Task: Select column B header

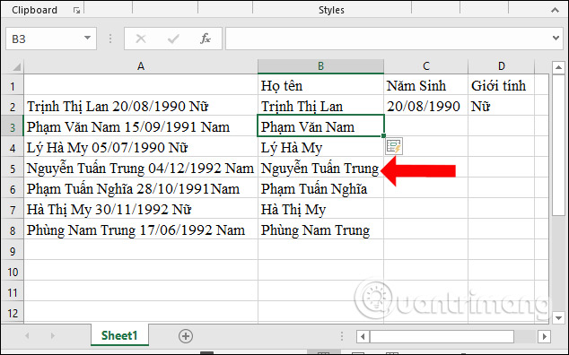Action: (320, 66)
